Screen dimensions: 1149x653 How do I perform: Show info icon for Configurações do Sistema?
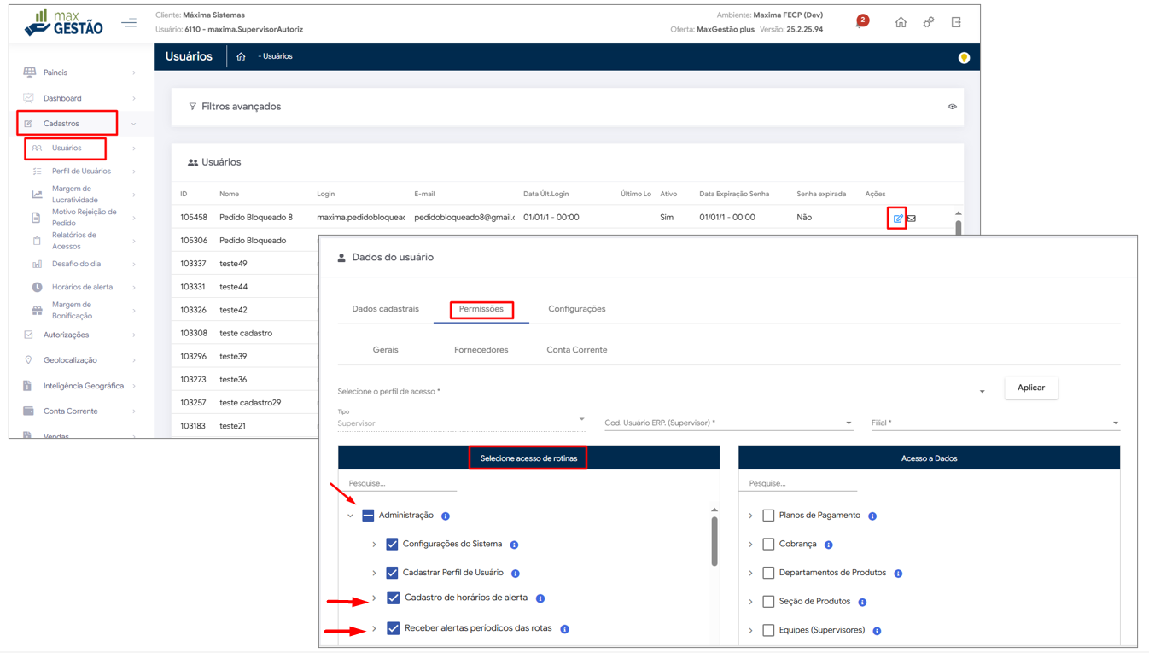514,545
